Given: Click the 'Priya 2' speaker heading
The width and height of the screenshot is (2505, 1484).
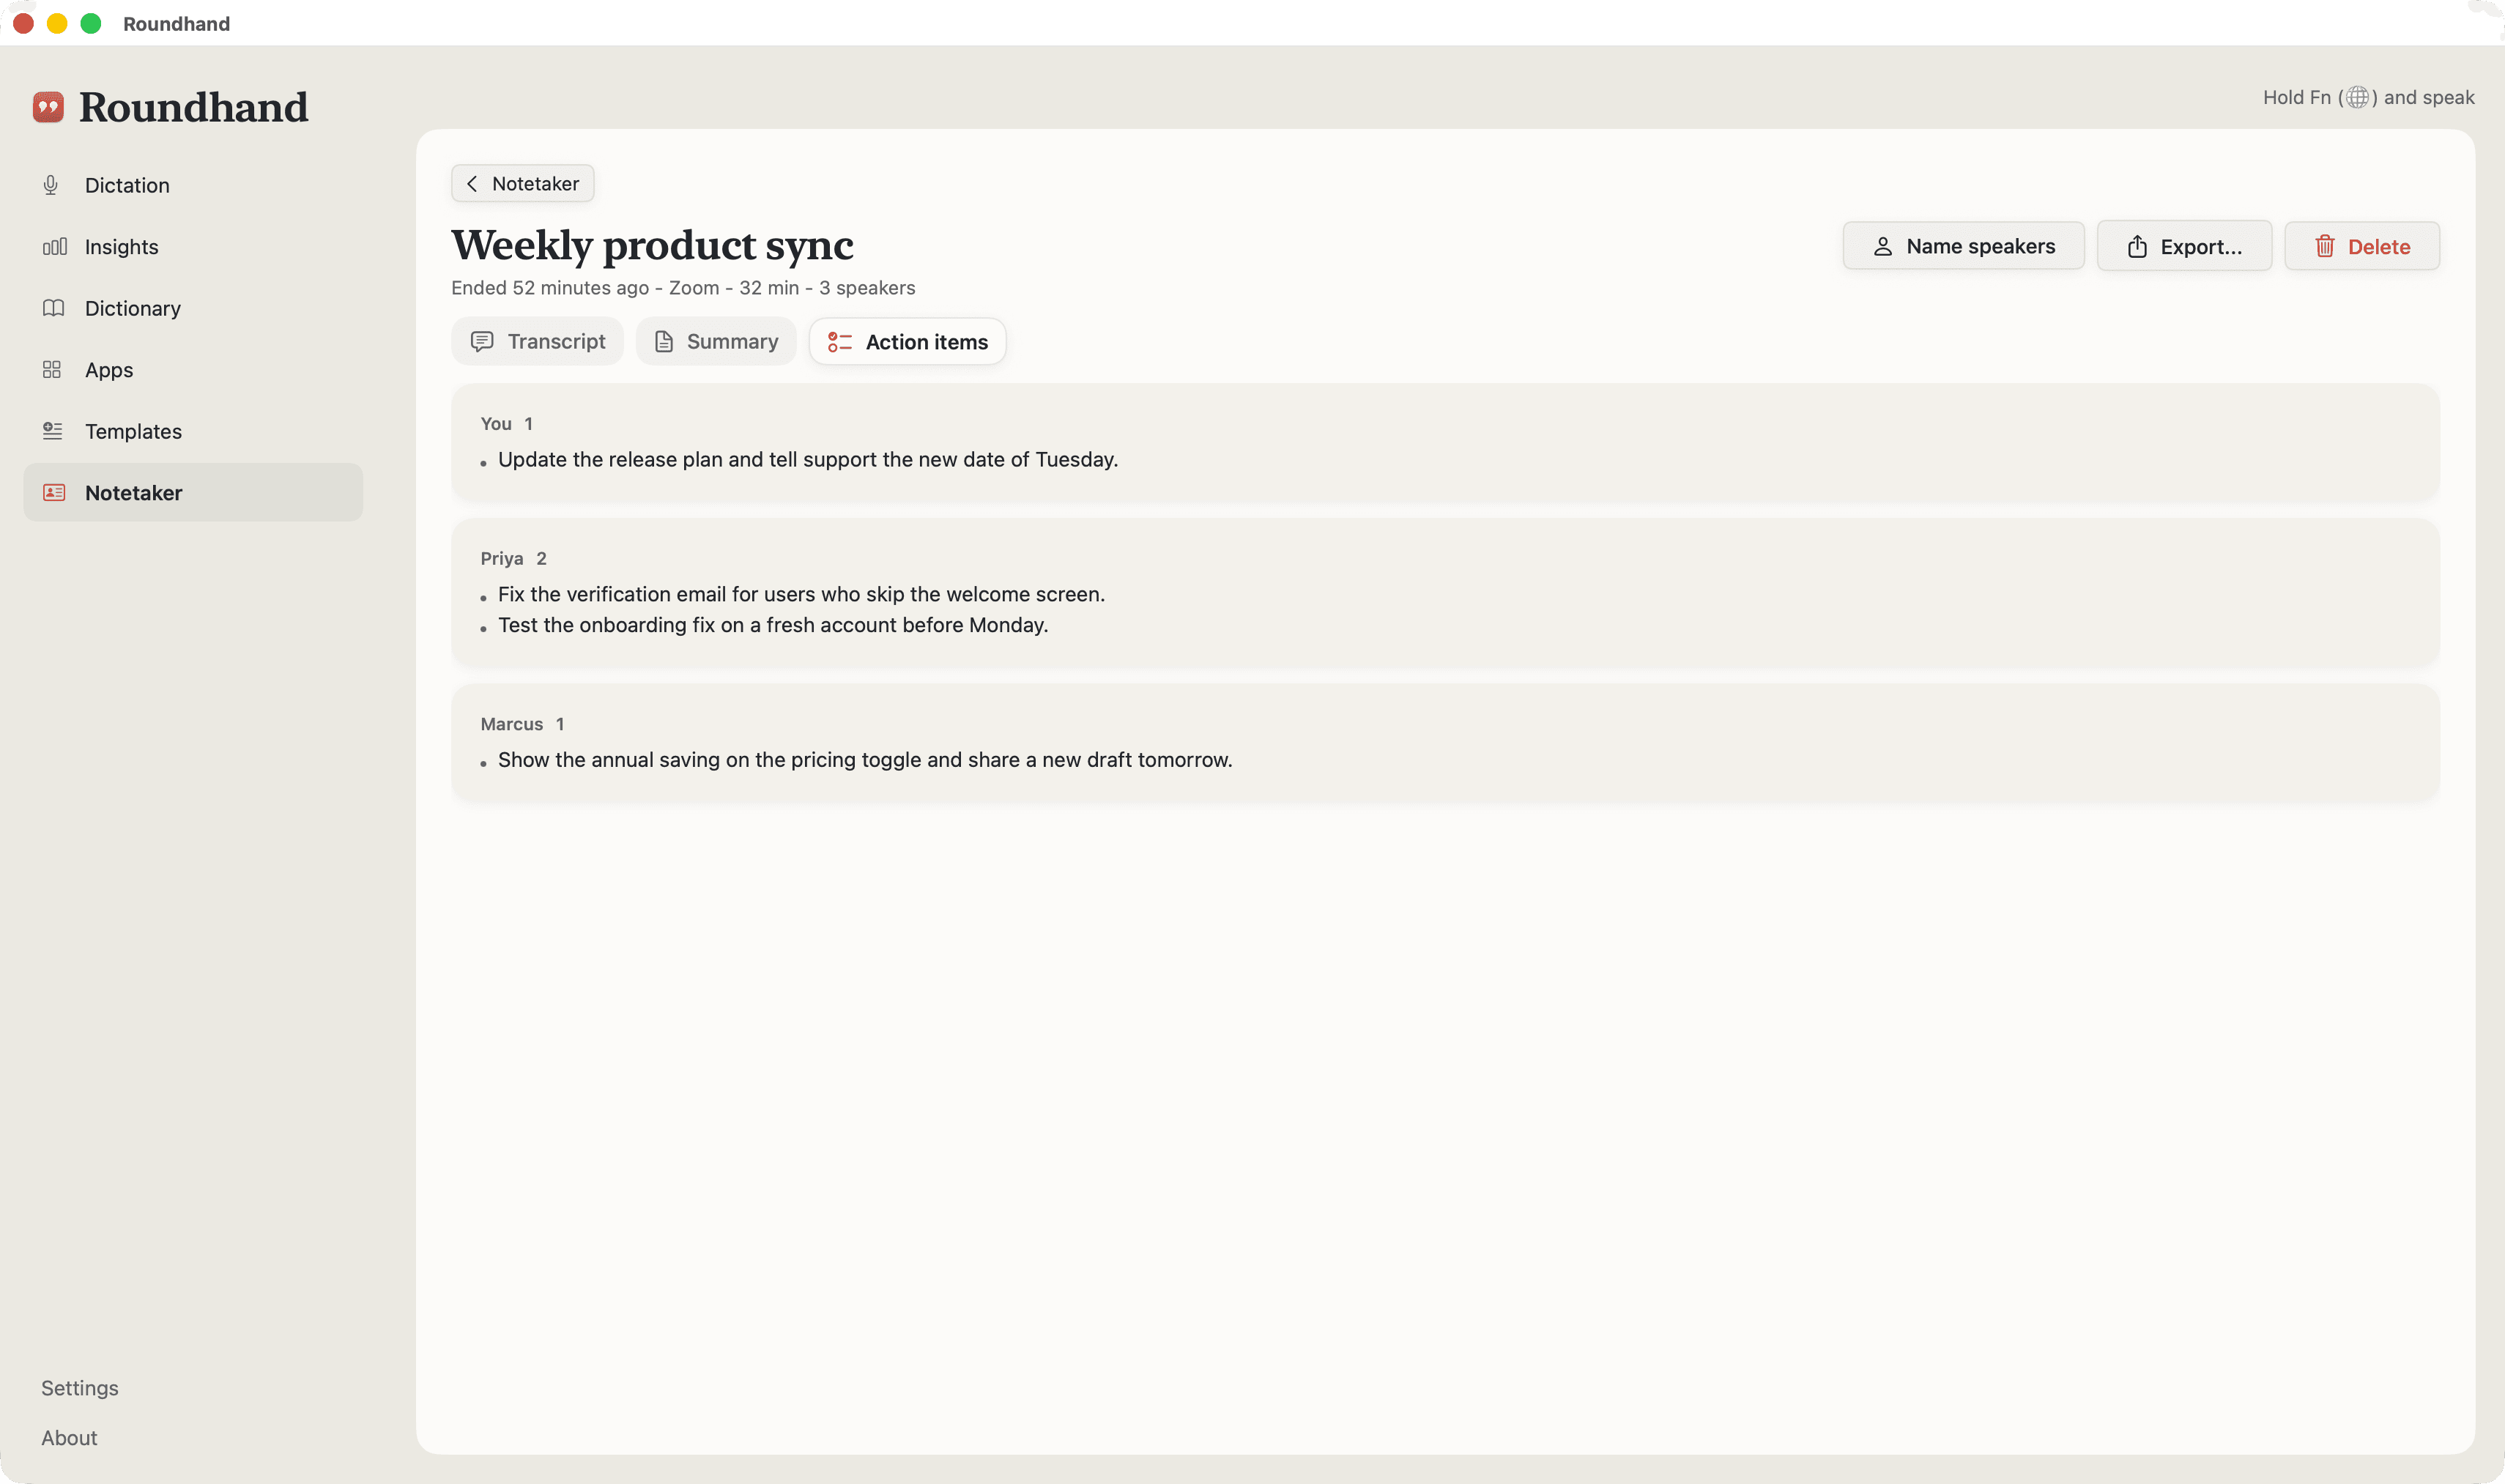Looking at the screenshot, I should (513, 558).
